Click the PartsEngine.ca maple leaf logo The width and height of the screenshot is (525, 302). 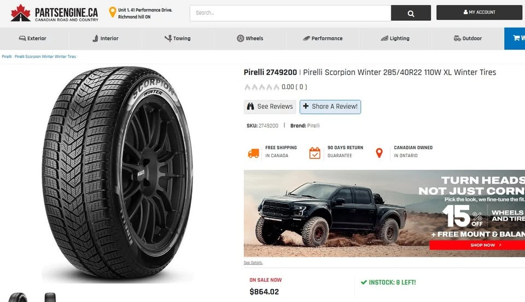pyautogui.click(x=21, y=13)
